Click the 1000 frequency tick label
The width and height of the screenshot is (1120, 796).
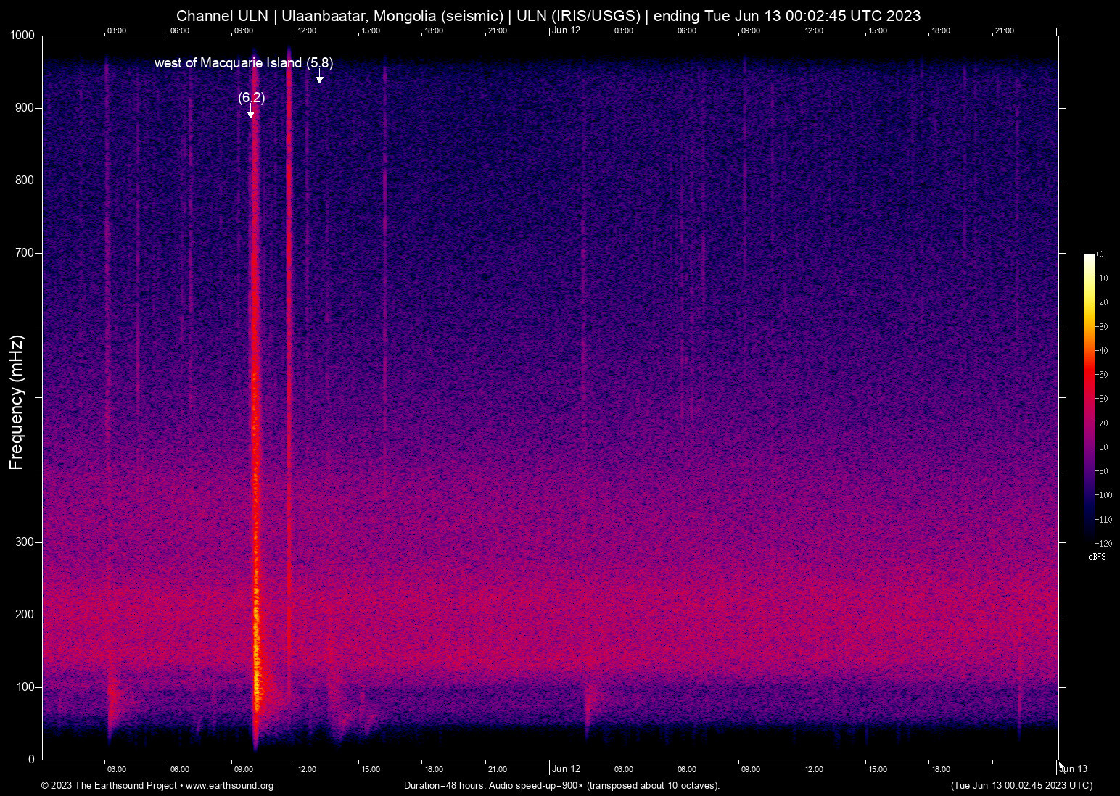coord(23,35)
